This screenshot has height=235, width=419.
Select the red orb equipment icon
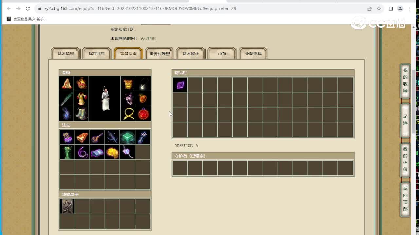click(x=143, y=114)
